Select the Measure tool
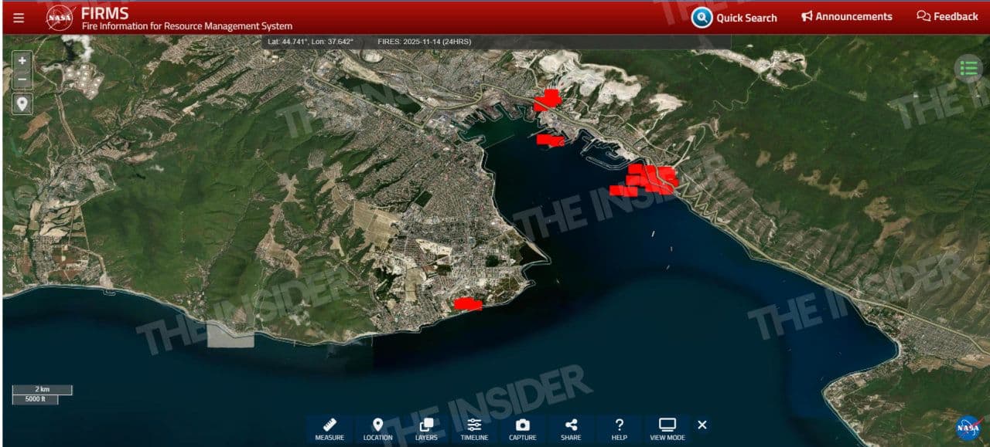 pos(329,428)
